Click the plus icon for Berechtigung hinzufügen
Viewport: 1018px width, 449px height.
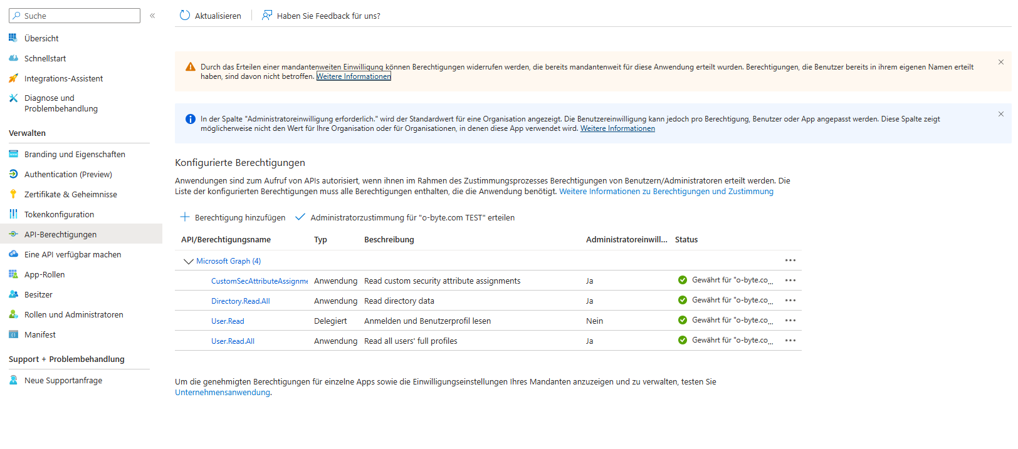click(185, 217)
